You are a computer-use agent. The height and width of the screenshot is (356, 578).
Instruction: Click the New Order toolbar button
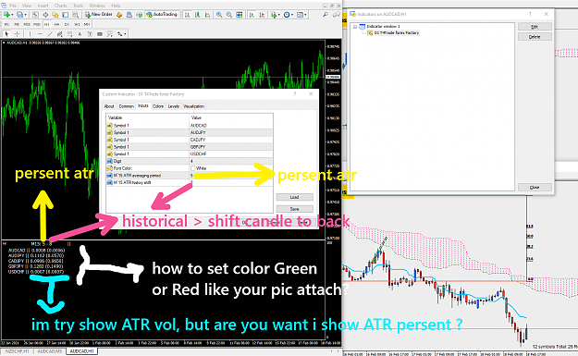[x=99, y=15]
